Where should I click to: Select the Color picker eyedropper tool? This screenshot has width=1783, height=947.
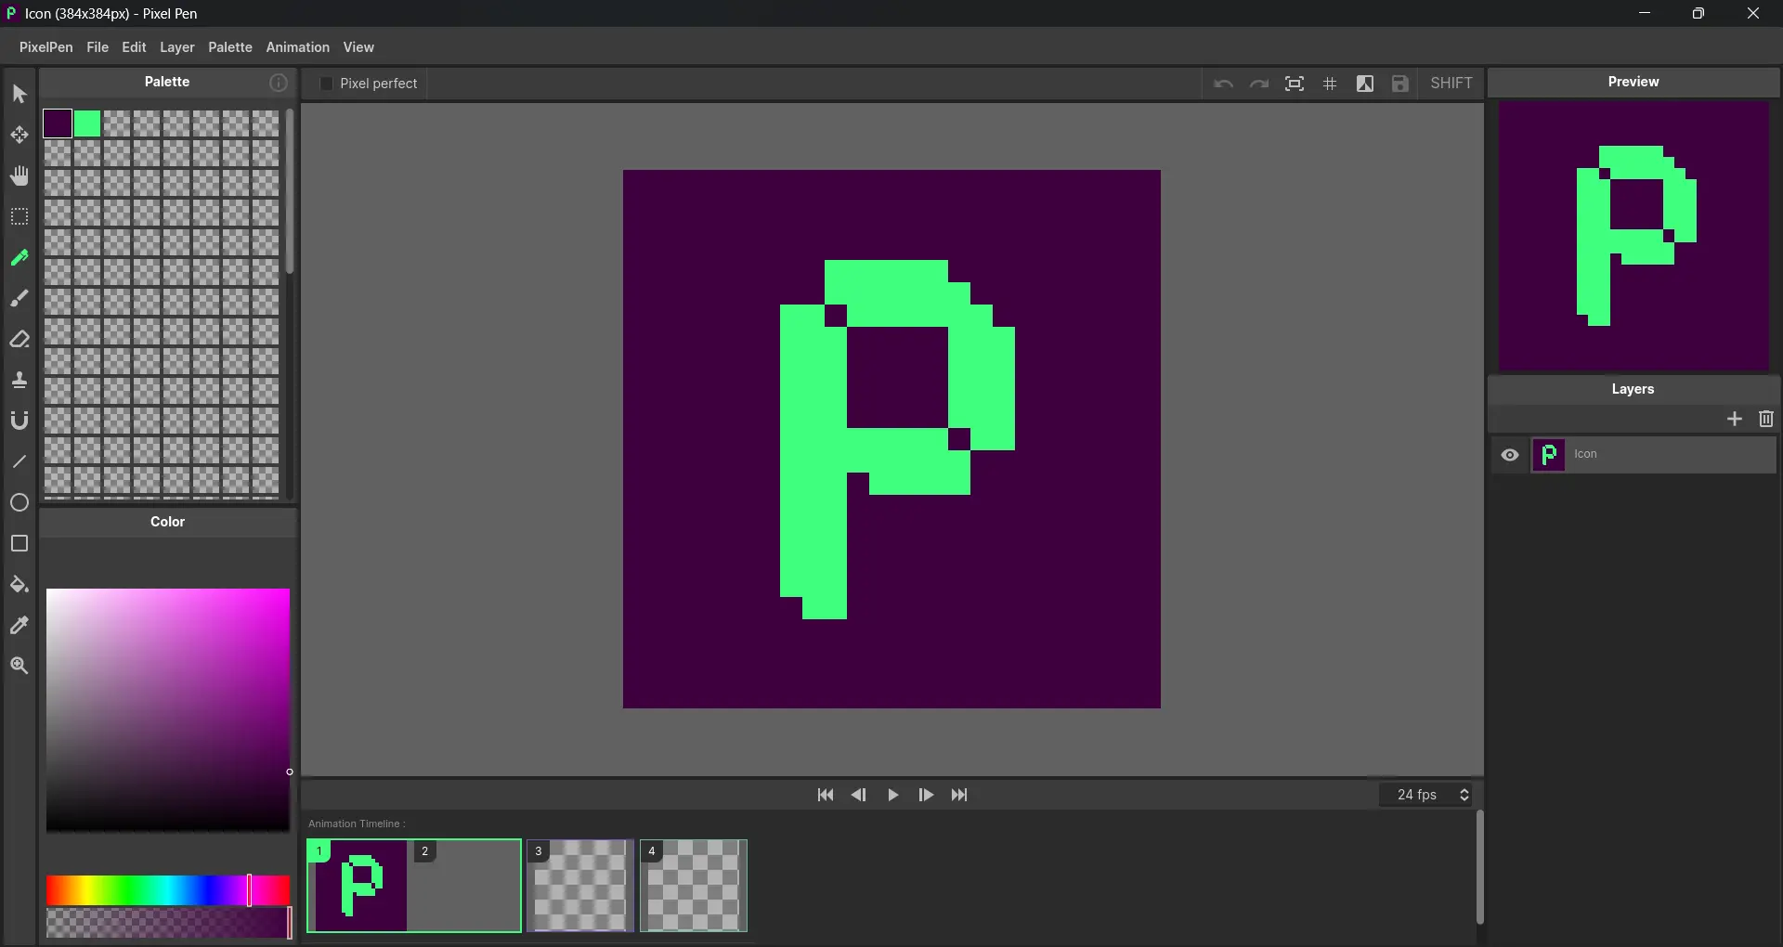pyautogui.click(x=20, y=625)
